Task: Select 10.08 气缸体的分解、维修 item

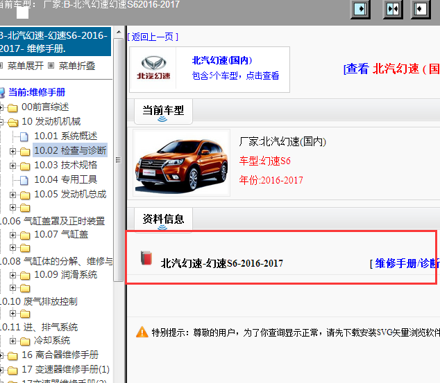Action: pos(56,261)
